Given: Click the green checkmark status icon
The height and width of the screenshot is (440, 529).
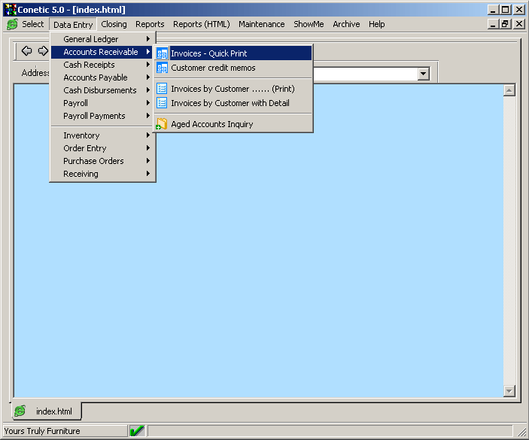Looking at the screenshot, I should (x=137, y=431).
